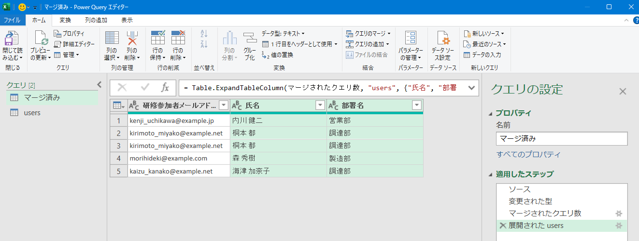Select the 変更された型 step
This screenshot has width=639, height=241.
pyautogui.click(x=562, y=201)
